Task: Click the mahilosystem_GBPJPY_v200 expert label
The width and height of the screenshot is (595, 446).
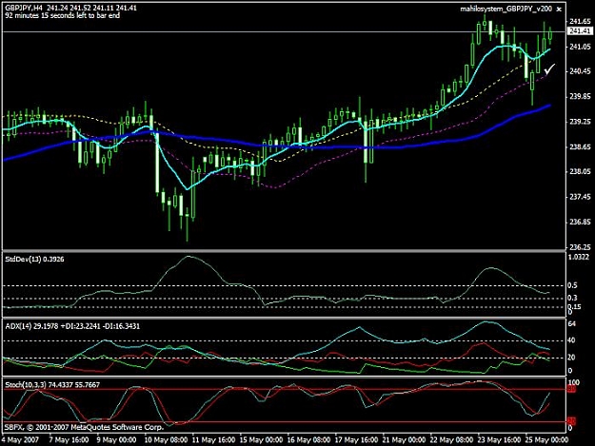Action: 506,10
